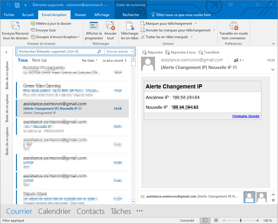Image resolution: width=278 pixels, height=224 pixels.
Task: Open the Par Date sort dropdown
Action: point(89,61)
